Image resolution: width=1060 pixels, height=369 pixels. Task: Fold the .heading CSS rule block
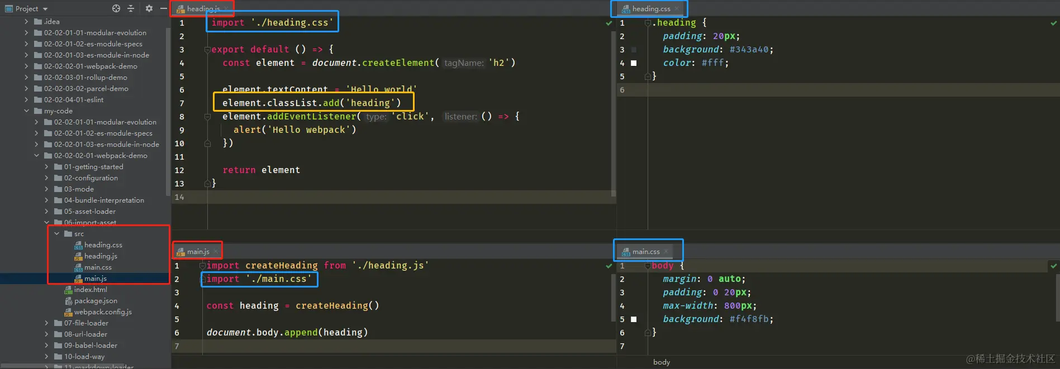pos(648,23)
